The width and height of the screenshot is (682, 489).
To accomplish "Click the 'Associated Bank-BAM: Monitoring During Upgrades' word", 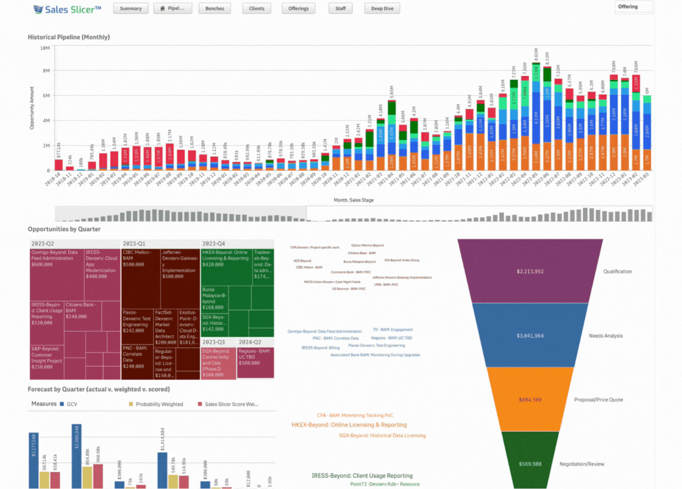I will coord(376,355).
